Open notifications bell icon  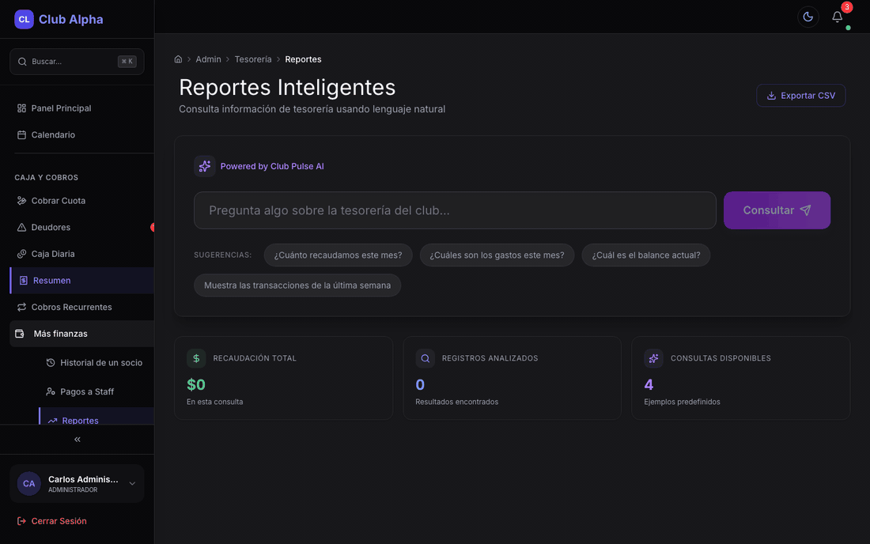coord(838,17)
